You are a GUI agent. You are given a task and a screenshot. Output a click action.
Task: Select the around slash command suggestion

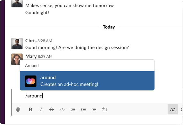click(x=87, y=81)
